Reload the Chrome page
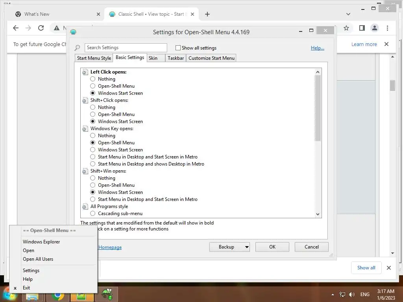The height and width of the screenshot is (302, 403). click(41, 28)
